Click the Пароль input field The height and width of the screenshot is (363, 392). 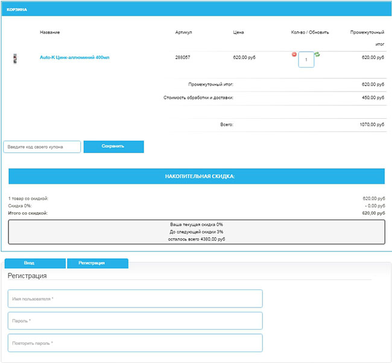(x=135, y=321)
